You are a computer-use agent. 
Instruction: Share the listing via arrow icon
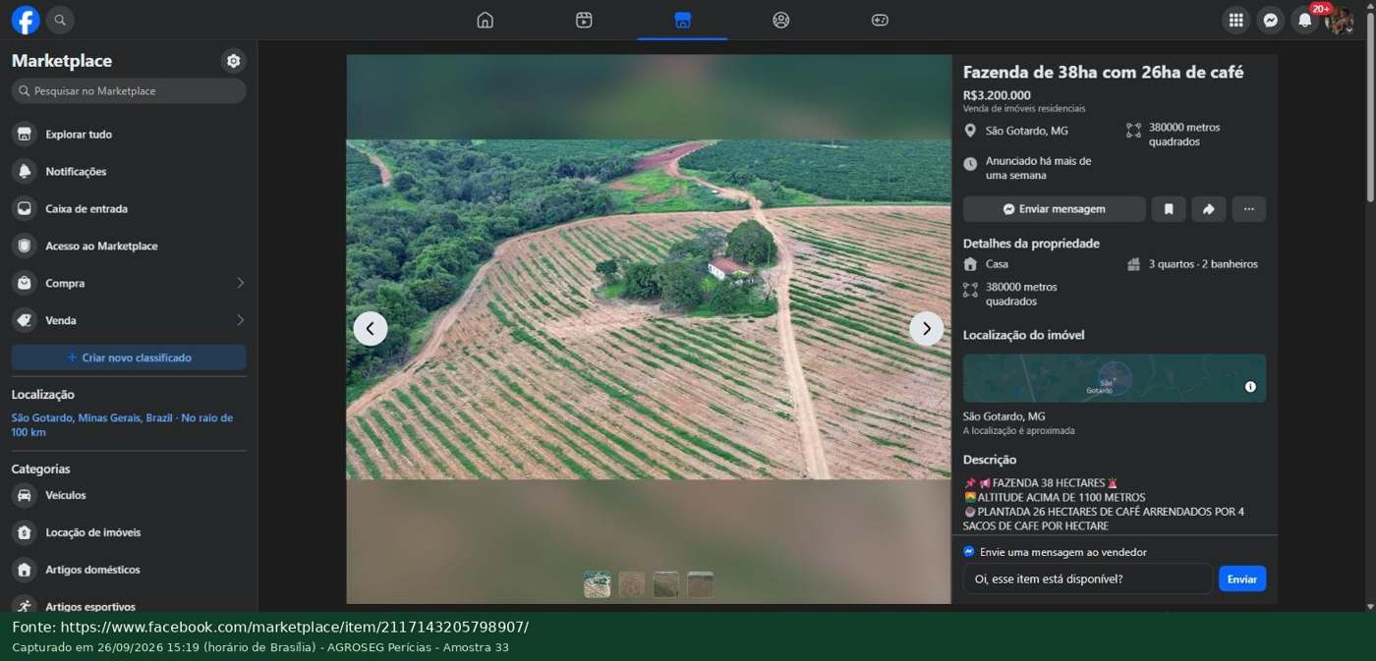[1208, 209]
